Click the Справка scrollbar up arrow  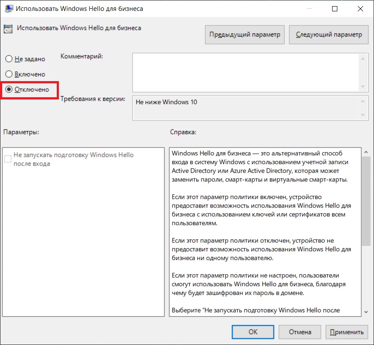click(x=366, y=152)
